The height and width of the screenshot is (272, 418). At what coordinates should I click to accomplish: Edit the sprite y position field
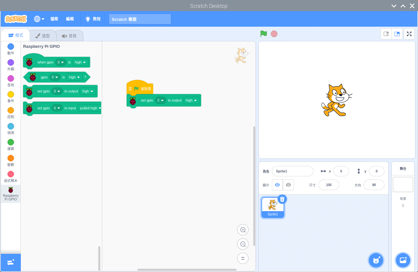pyautogui.click(x=377, y=171)
